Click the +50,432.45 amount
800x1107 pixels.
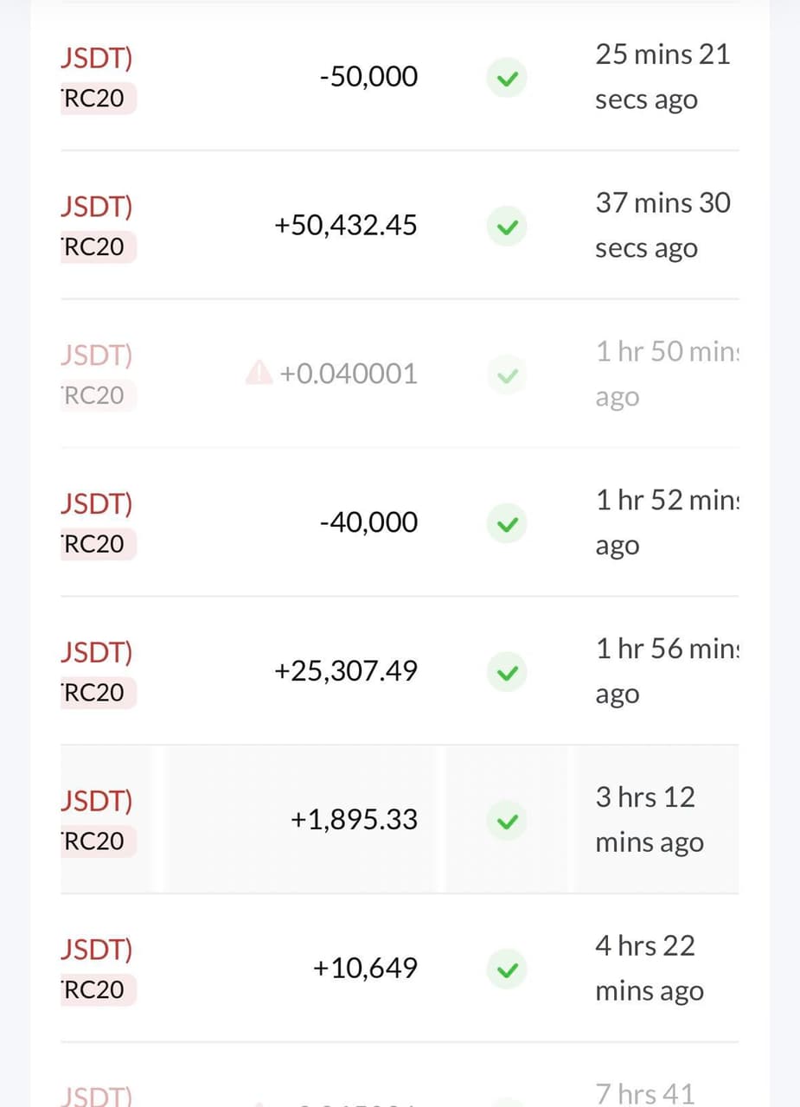point(346,226)
